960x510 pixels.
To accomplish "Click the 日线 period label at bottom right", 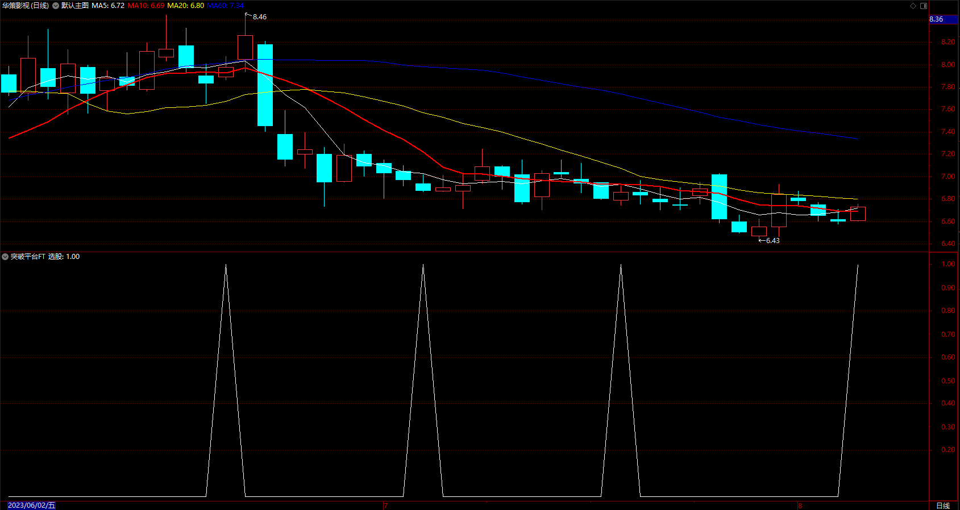I will point(943,505).
